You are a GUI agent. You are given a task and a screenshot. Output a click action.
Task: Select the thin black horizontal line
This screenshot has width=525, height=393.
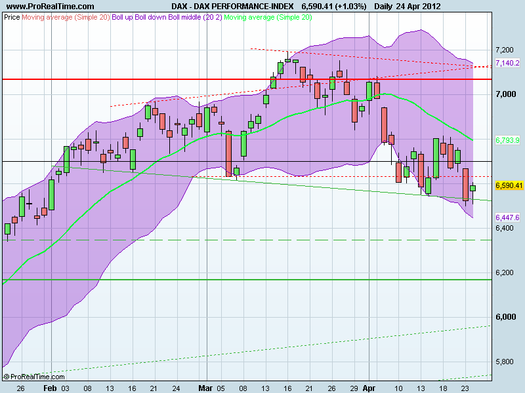coord(247,161)
